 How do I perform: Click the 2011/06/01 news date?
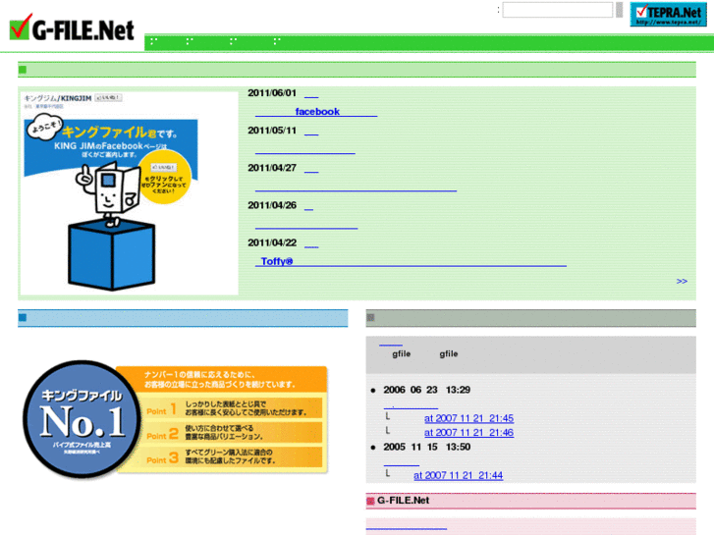pyautogui.click(x=272, y=93)
